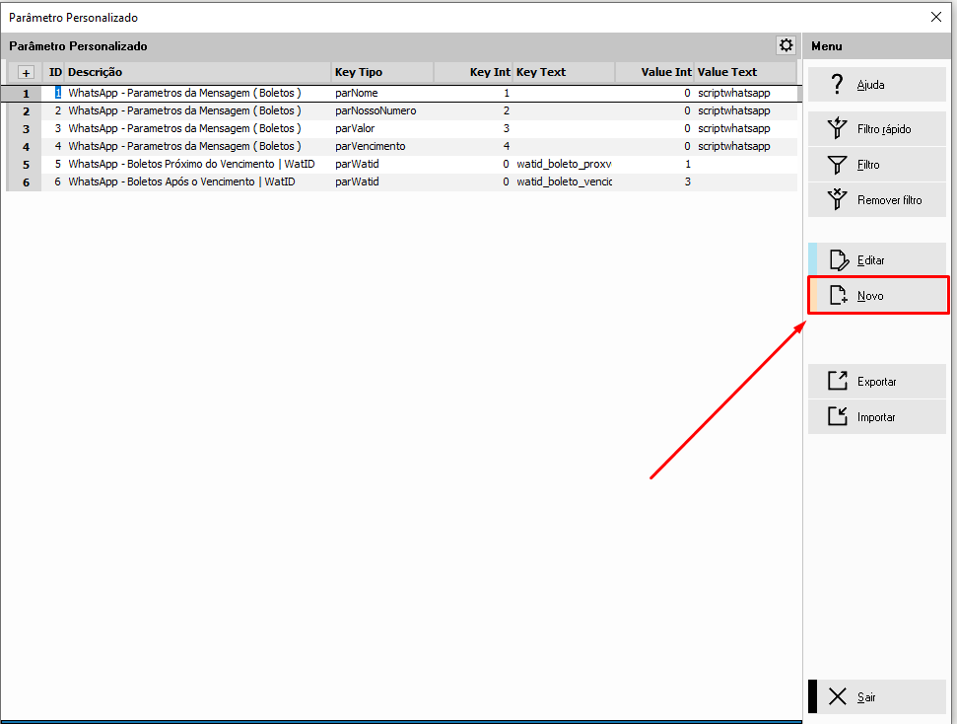Select row 6 Boletos Após o Vencimento
This screenshot has height=724, width=957.
pyautogui.click(x=181, y=181)
